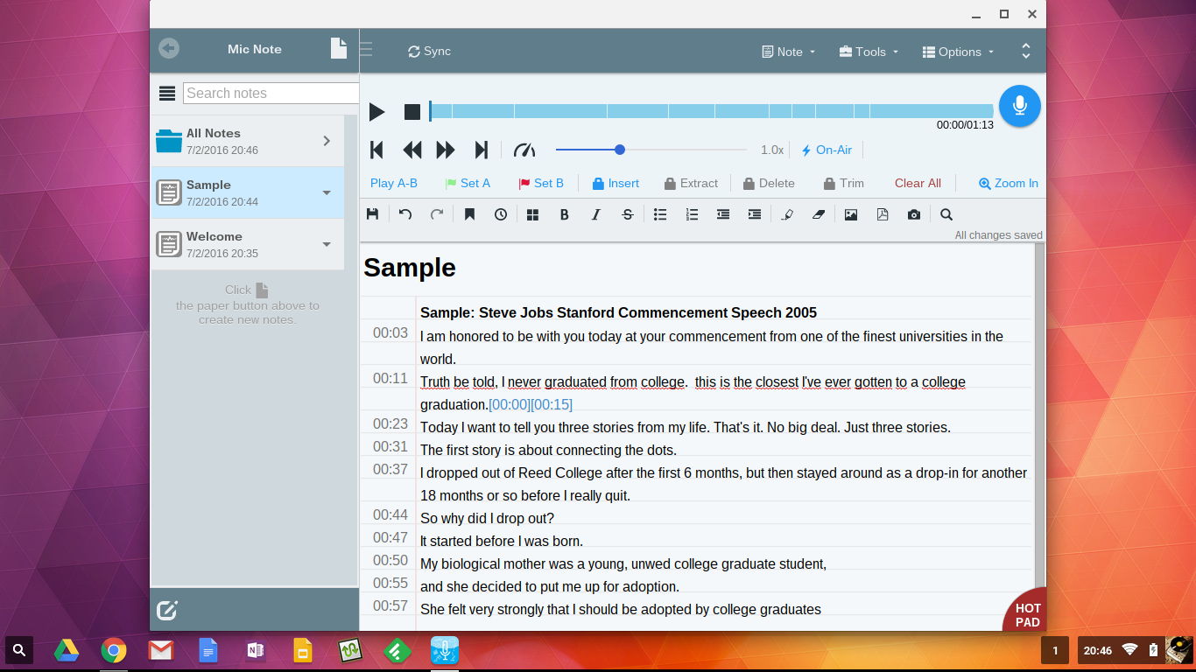The width and height of the screenshot is (1196, 672).
Task: Increase indent
Action: coord(755,214)
